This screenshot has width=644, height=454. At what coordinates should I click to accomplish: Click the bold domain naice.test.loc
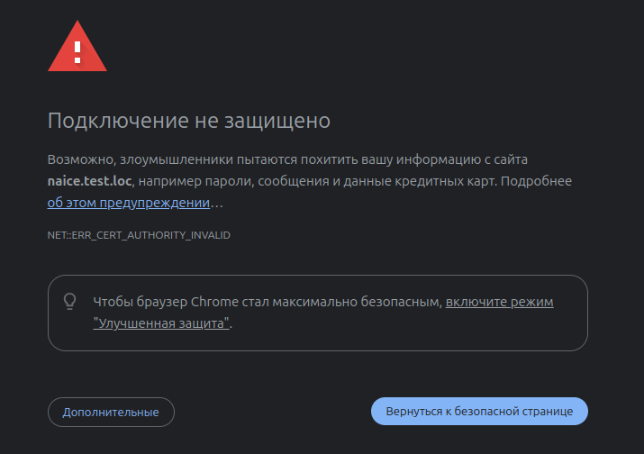click(x=90, y=181)
